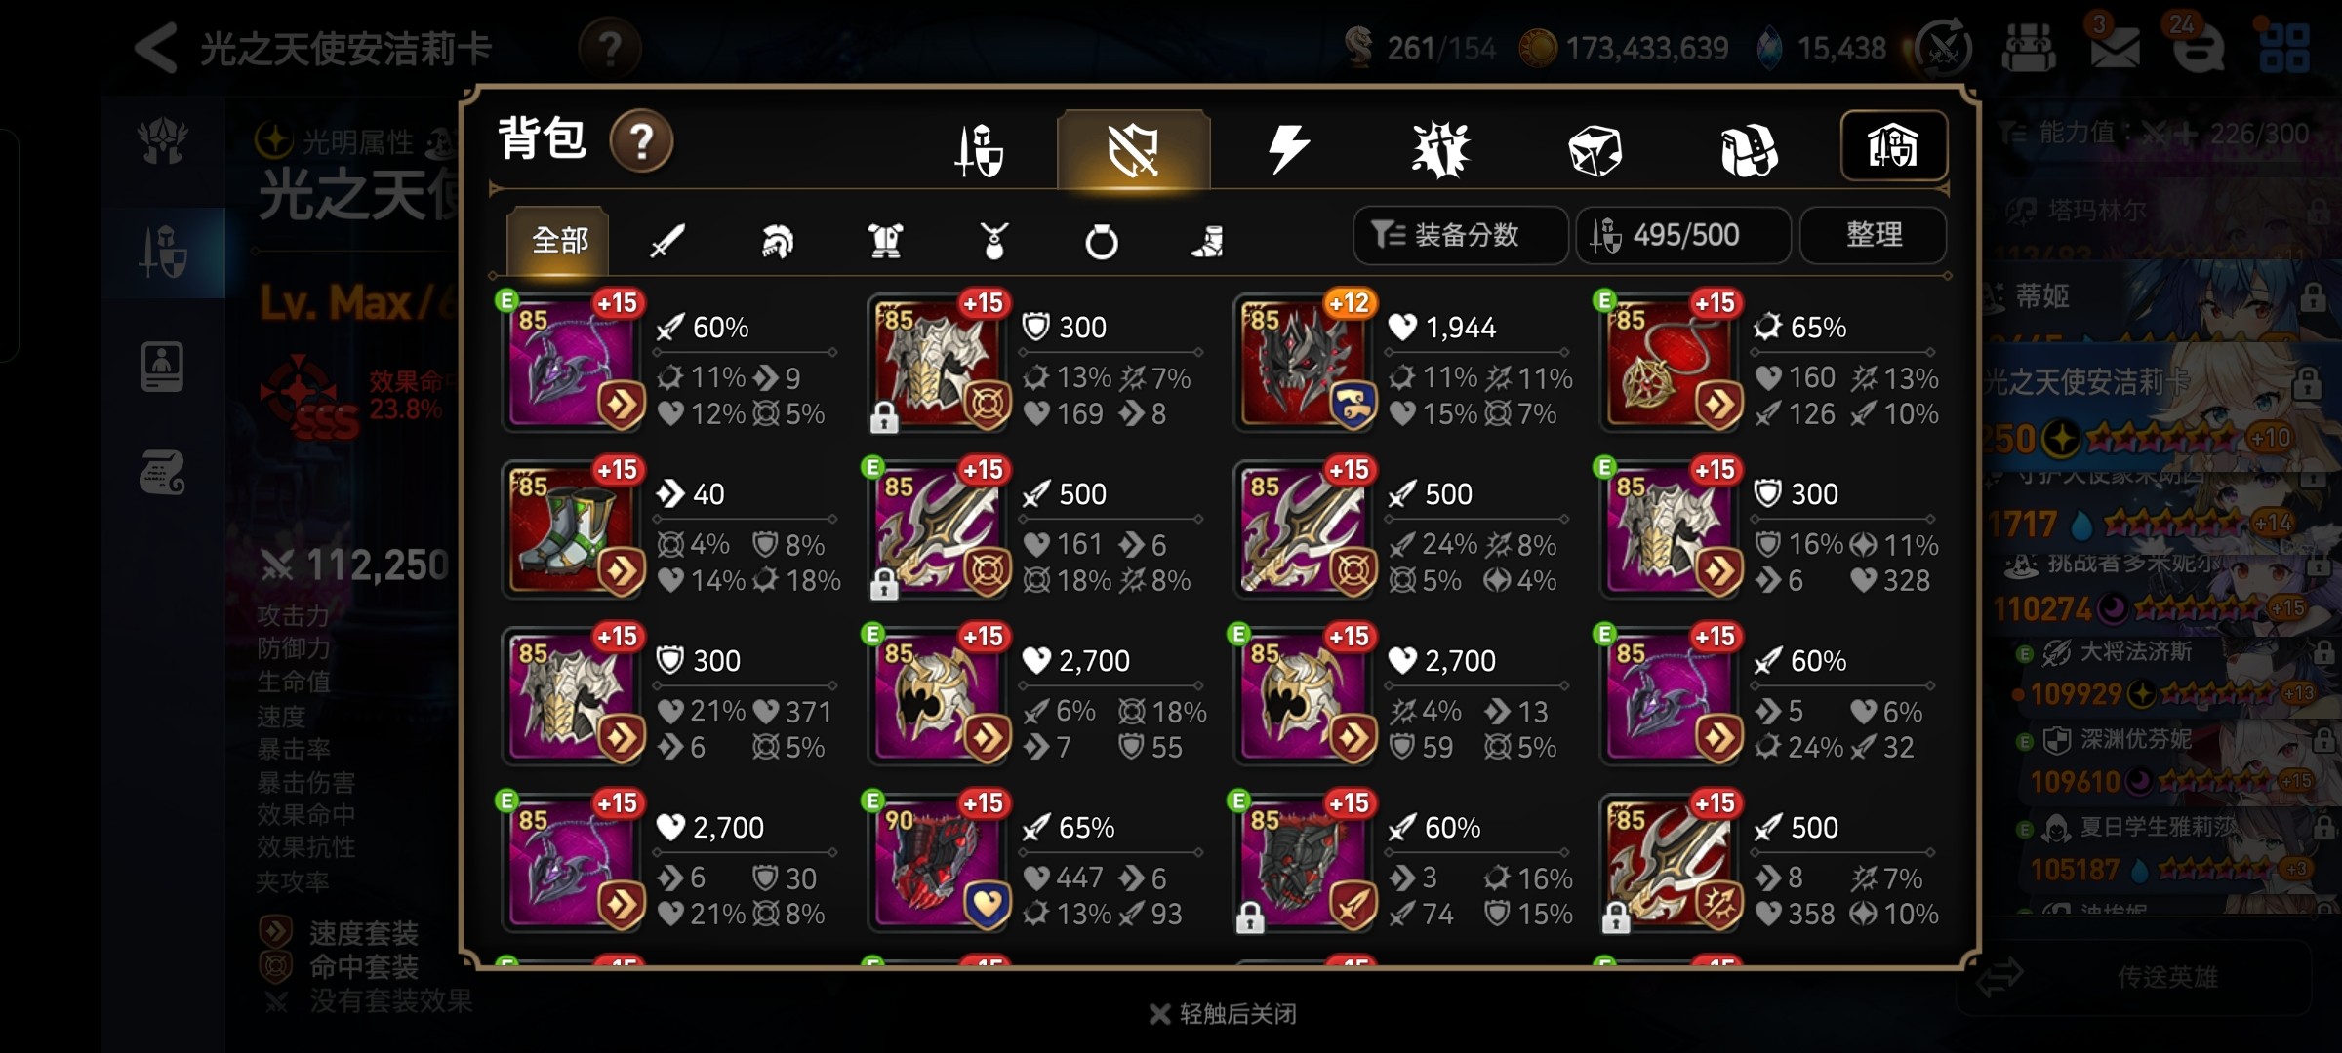Select the +12 helmet with 1,944 health
Screen dimensions: 2342x1053
pyautogui.click(x=1308, y=364)
